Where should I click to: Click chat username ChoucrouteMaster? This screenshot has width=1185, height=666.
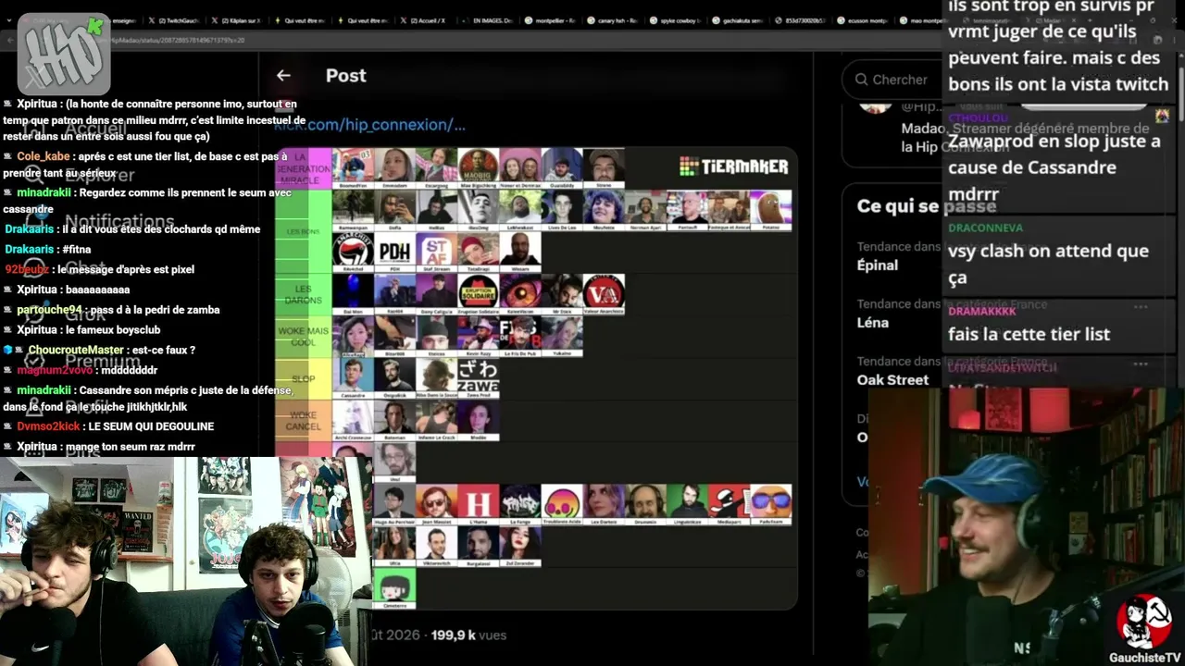click(x=76, y=351)
